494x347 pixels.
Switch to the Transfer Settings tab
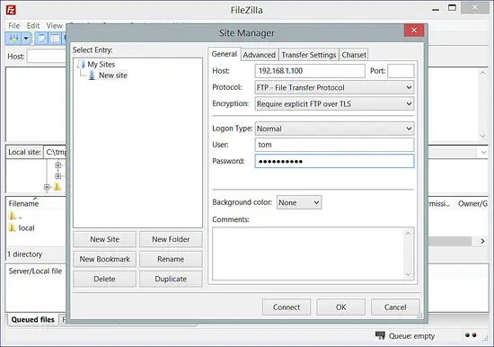tap(309, 55)
